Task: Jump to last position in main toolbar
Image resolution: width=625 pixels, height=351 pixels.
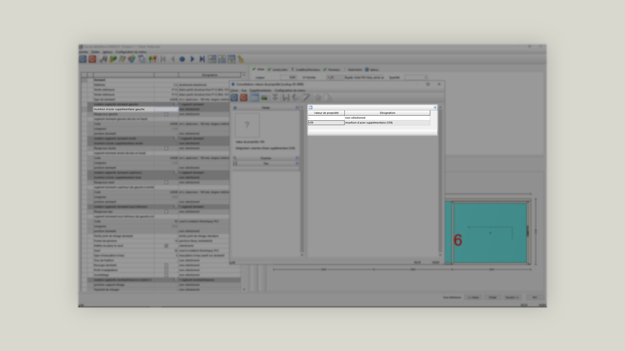Action: pyautogui.click(x=202, y=59)
